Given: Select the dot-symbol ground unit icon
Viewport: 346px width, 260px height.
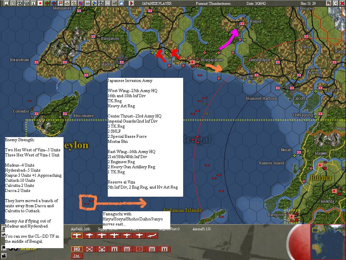Looking at the screenshot, I should coord(139,249).
